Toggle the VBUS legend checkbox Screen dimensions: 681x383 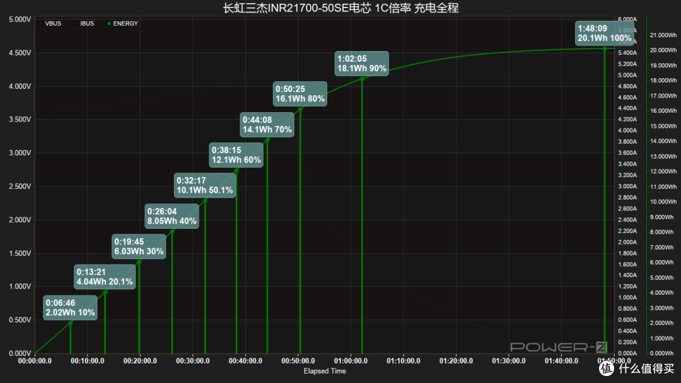click(40, 23)
